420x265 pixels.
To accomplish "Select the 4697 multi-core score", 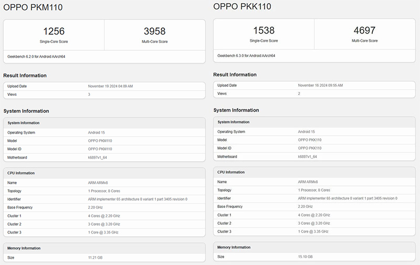I will coord(364,30).
